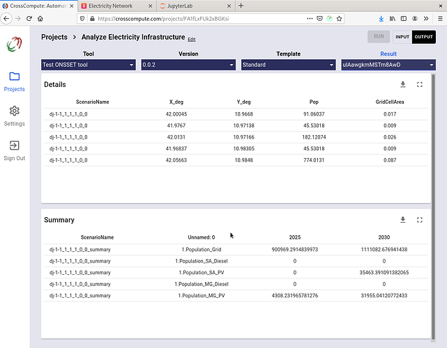Close the CrossCompute tab

coord(72,6)
